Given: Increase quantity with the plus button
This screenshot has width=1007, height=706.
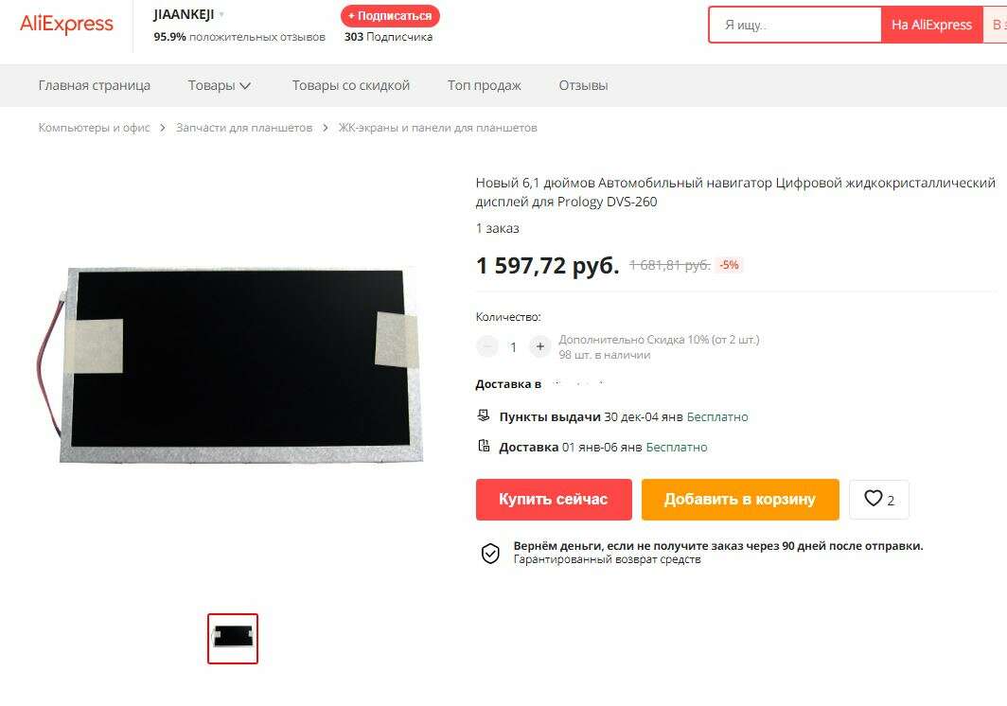Looking at the screenshot, I should click(540, 347).
